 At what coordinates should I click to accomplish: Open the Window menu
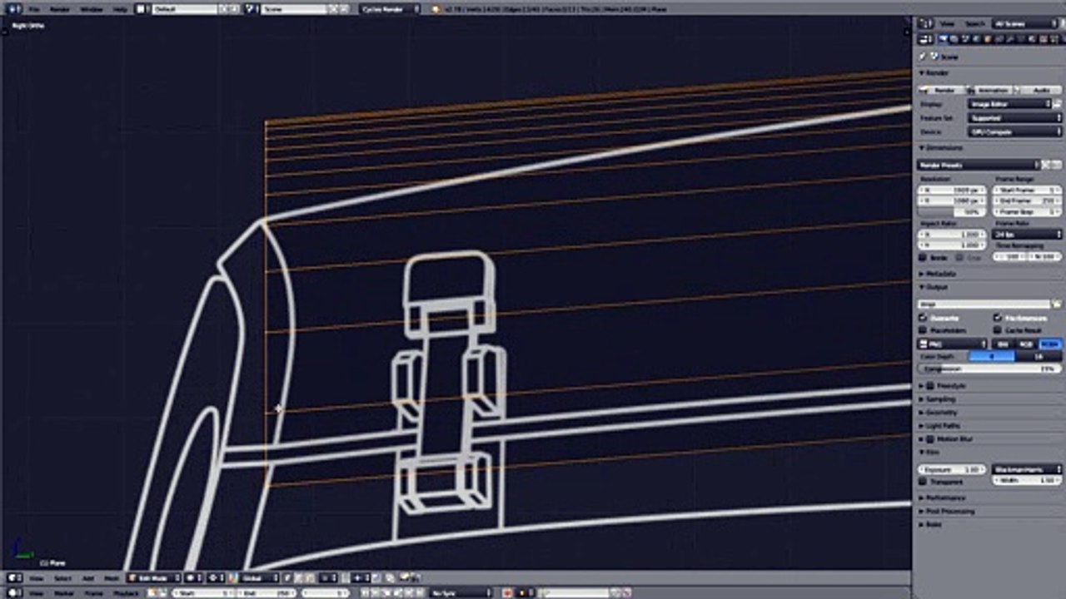(92, 9)
